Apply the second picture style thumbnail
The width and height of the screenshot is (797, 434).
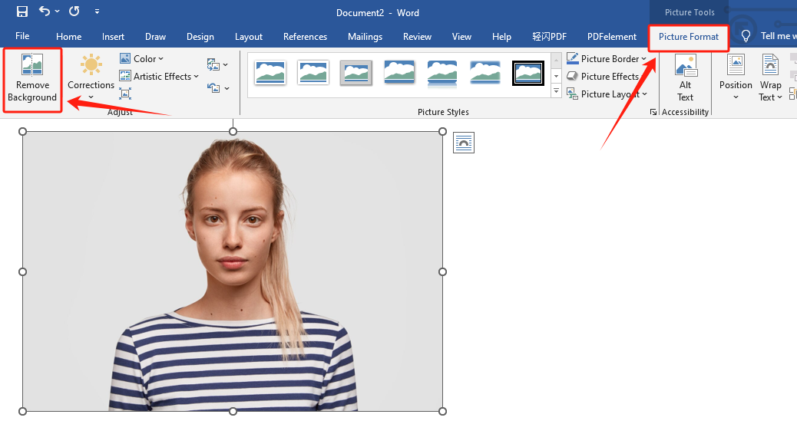pos(313,73)
